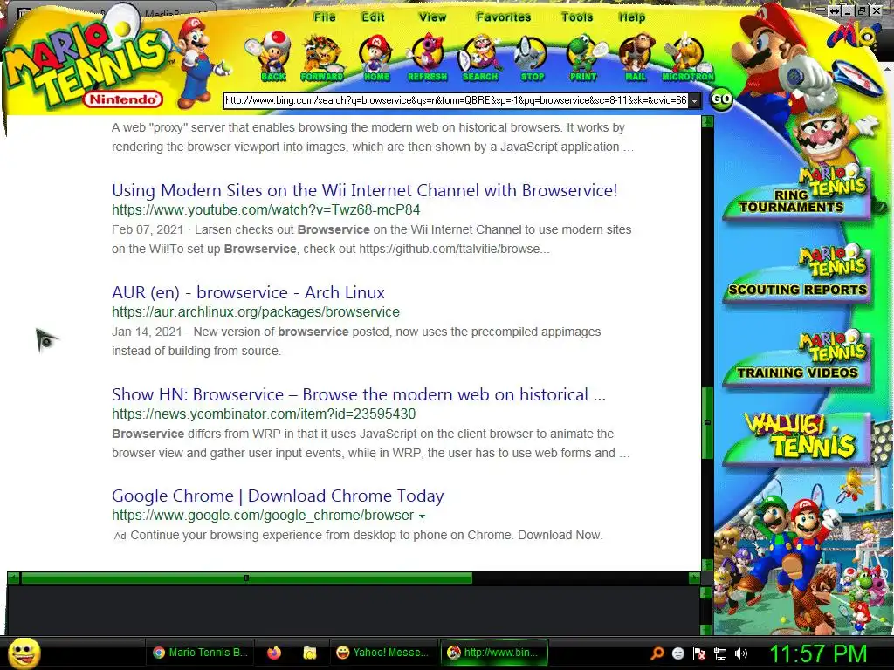Screen dimensions: 894x670
Task: Click the green horizontal scrollbar thumb
Action: click(246, 578)
